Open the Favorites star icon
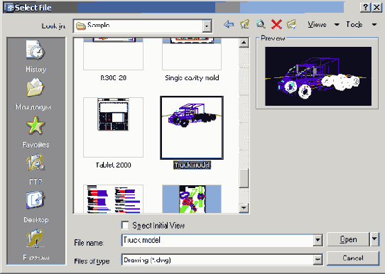 point(36,126)
